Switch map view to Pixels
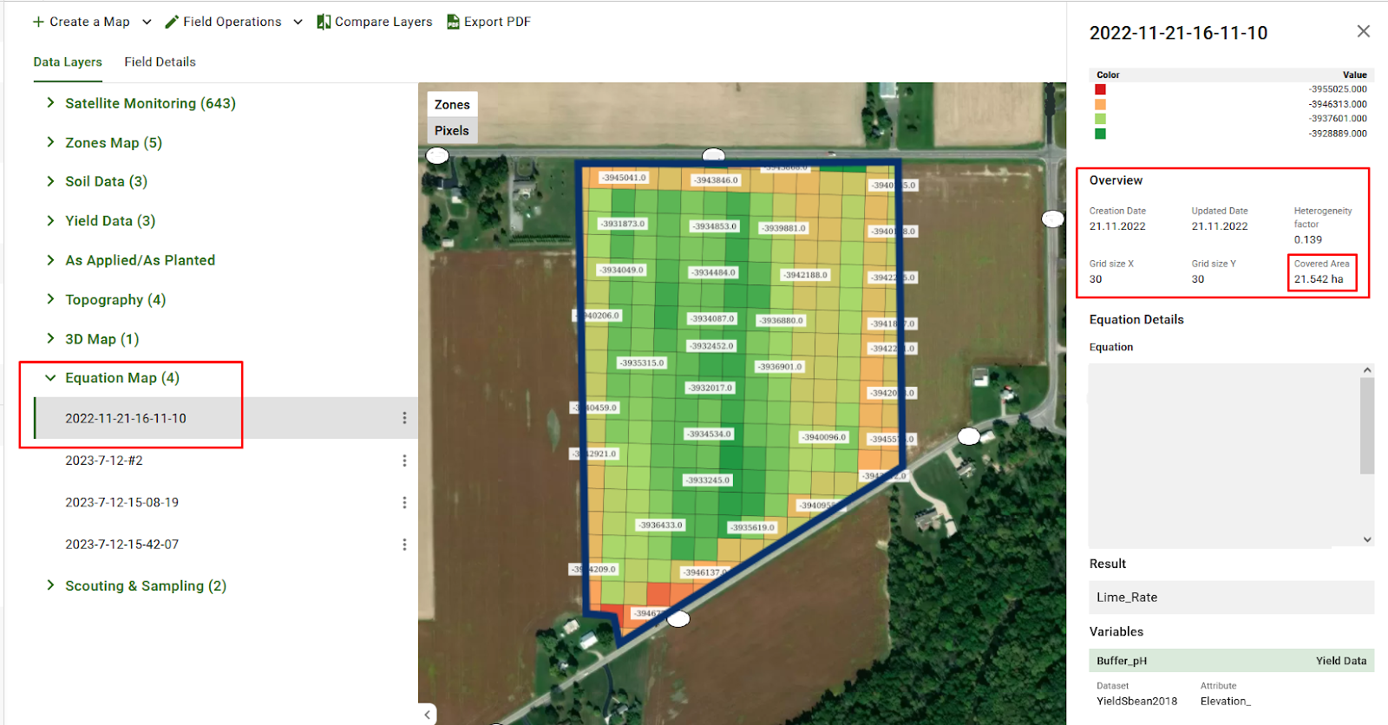This screenshot has height=725, width=1388. pyautogui.click(x=452, y=130)
